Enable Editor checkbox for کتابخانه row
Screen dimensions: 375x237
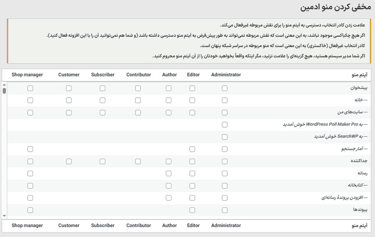[x=192, y=186]
